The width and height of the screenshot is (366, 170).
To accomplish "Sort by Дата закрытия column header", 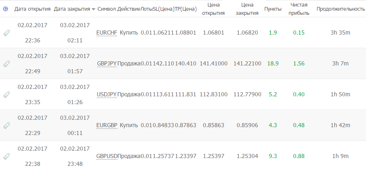I will point(72,9).
